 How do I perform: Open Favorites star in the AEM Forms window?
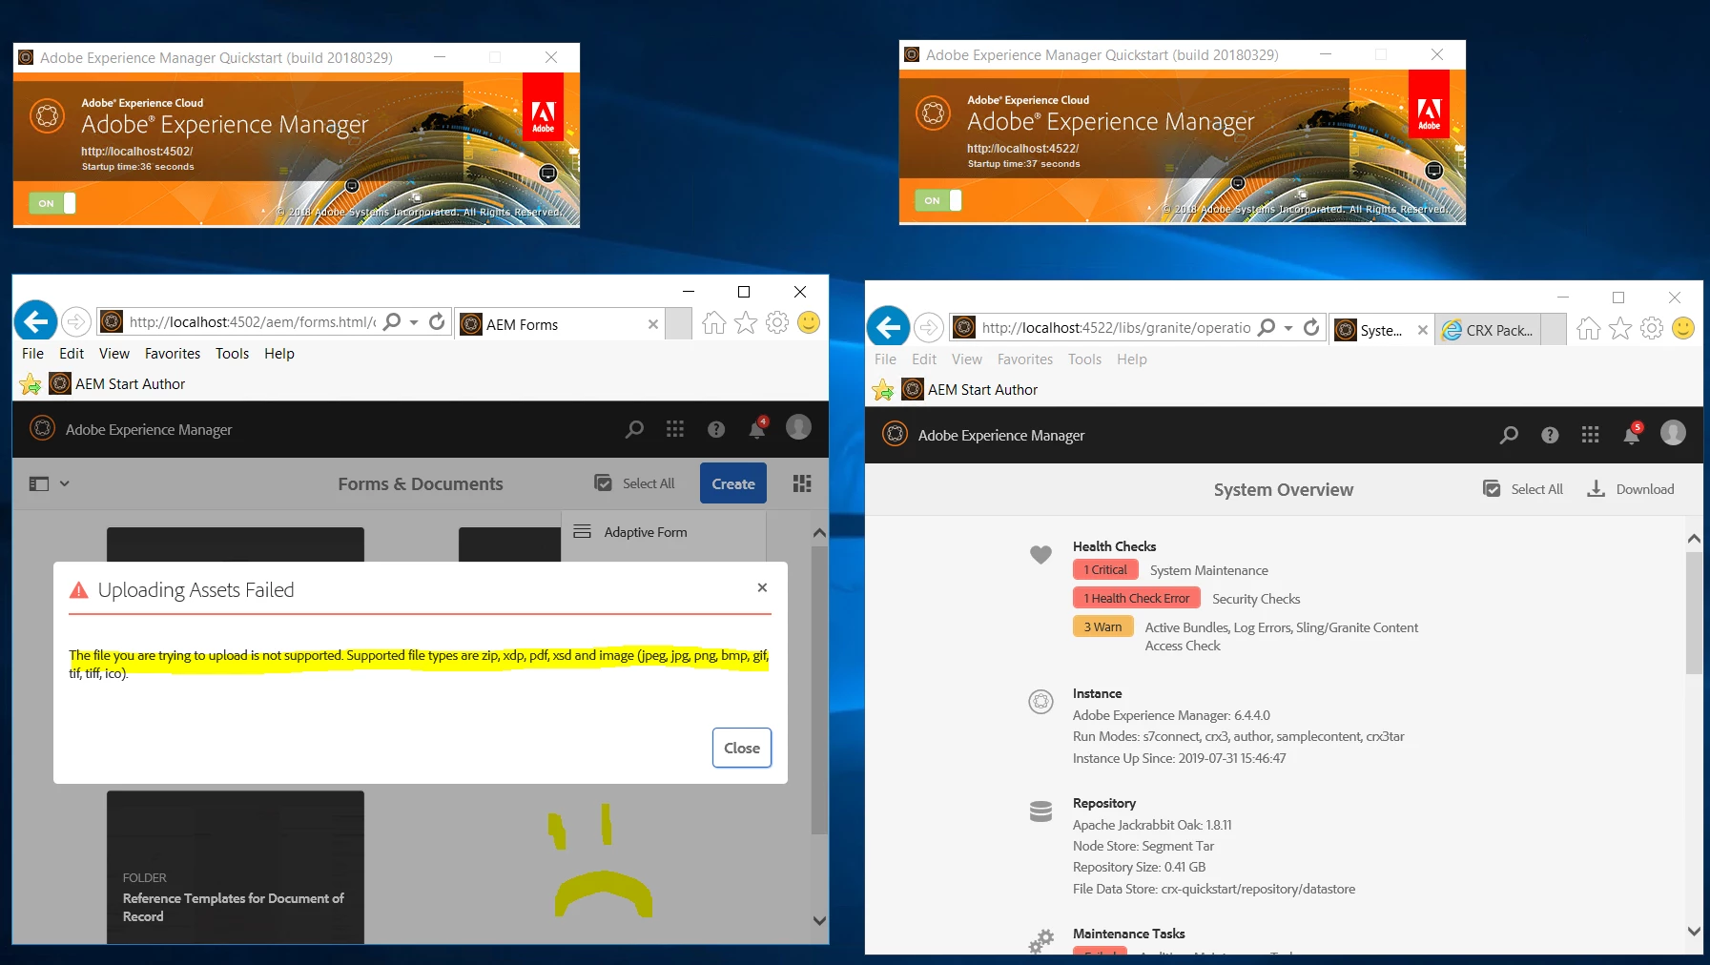[746, 323]
